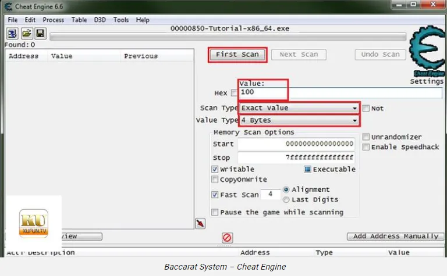This screenshot has width=447, height=276.
Task: Enable the CopyOnWrite checkbox
Action: click(215, 180)
